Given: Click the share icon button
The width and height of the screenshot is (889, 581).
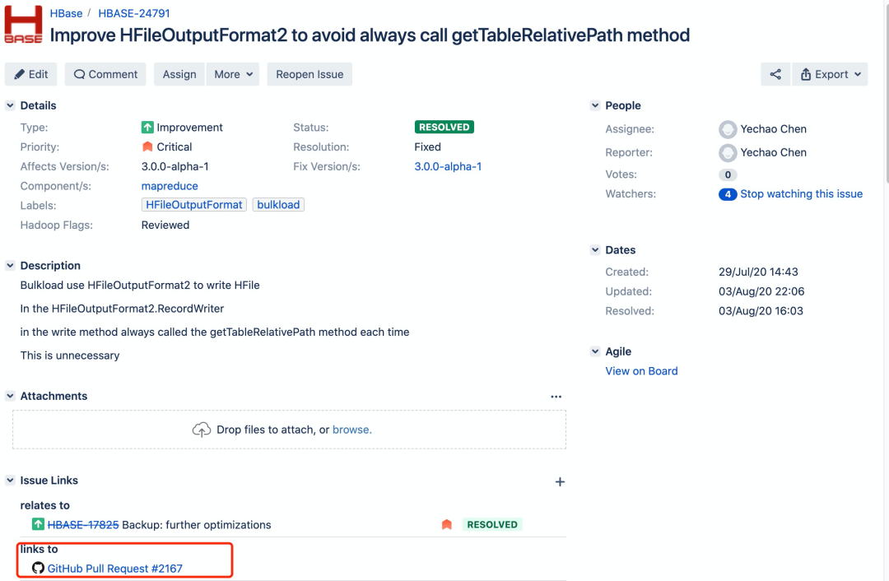Looking at the screenshot, I should [x=775, y=74].
